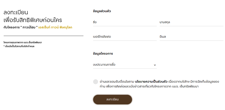
Task: Click the ข้อมูลส่วนตัว section heading
Action: [x=102, y=11]
